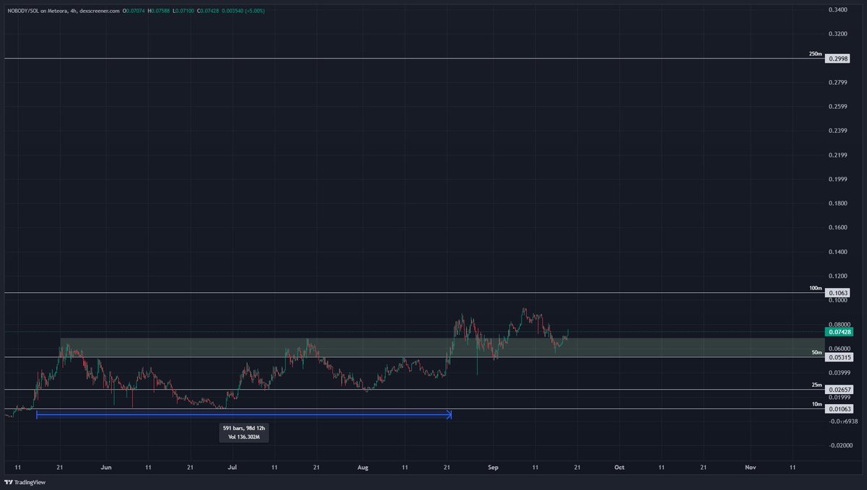Click the Oct label on time axis
867x490 pixels.
(x=619, y=468)
